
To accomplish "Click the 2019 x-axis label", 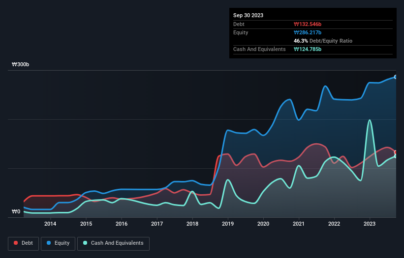I will tap(228, 224).
